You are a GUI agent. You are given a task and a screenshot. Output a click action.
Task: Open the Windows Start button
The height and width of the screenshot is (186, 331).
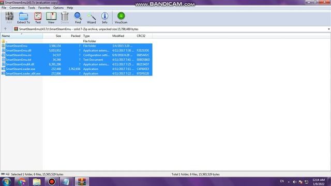click(x=6, y=181)
